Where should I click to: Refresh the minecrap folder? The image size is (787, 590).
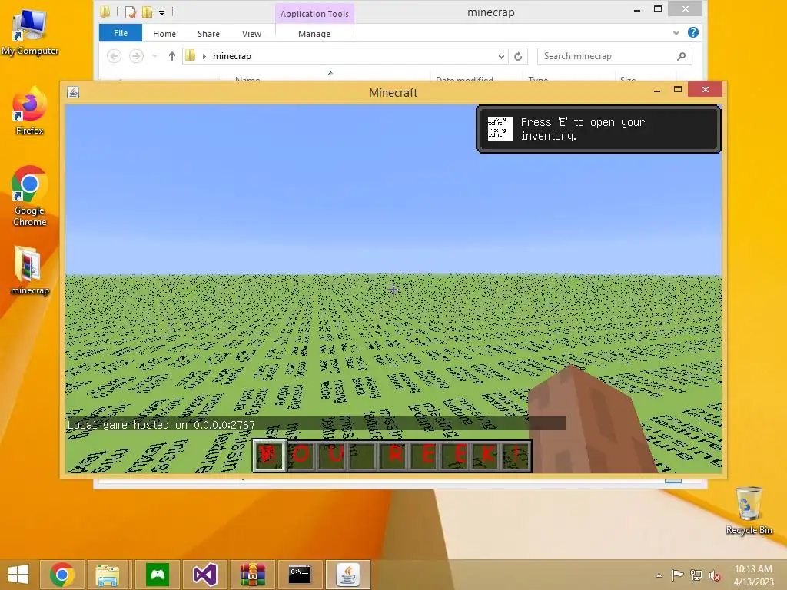pos(518,56)
